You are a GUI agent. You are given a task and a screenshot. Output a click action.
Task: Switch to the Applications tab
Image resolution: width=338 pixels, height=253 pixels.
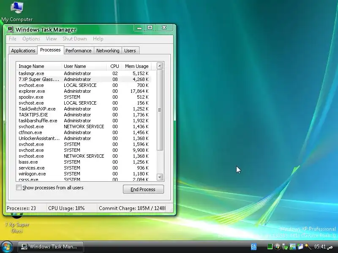(23, 51)
